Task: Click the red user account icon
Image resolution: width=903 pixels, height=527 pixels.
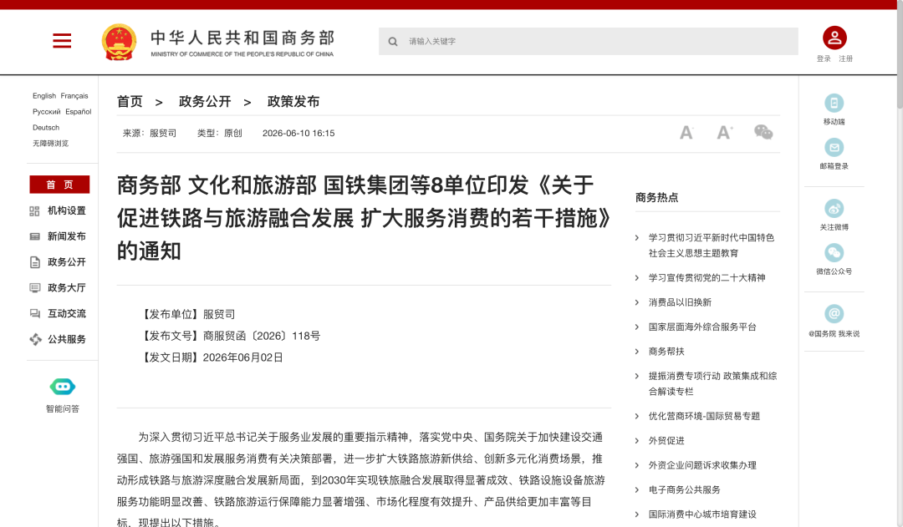Action: click(x=834, y=38)
